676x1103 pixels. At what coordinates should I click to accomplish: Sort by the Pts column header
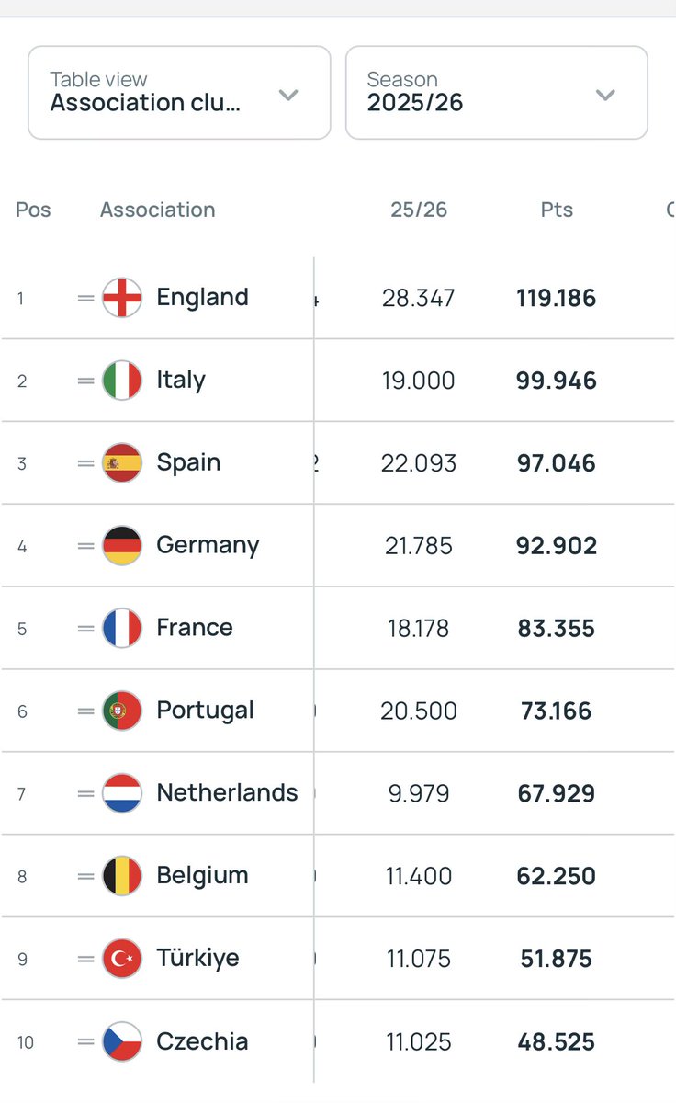pos(557,210)
